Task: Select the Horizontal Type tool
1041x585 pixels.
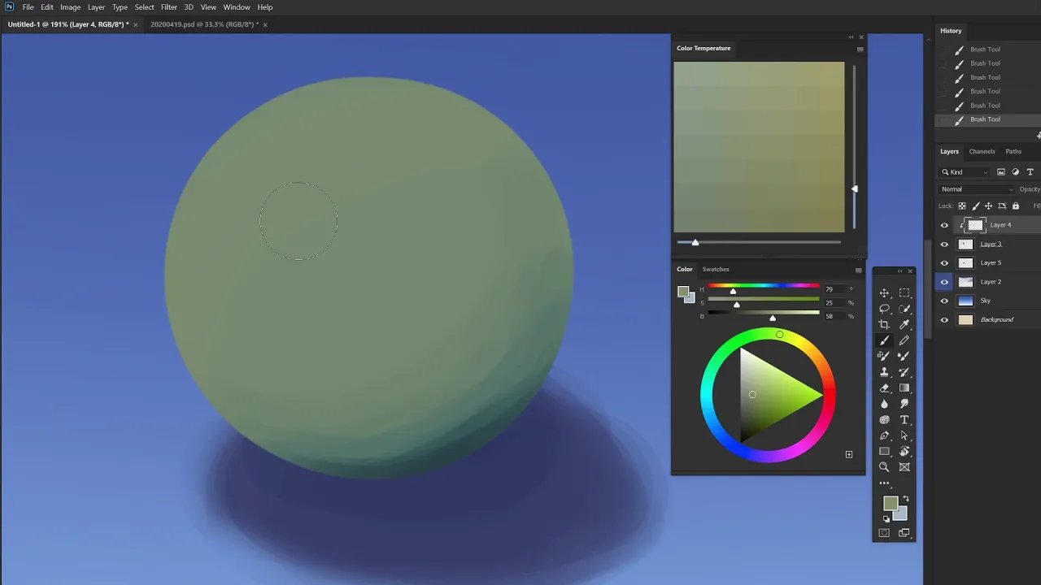Action: tap(904, 419)
